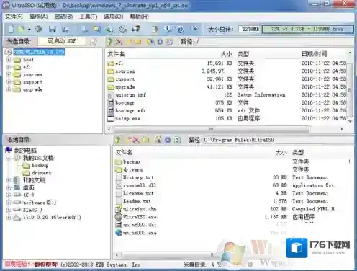Select the network drive work(Y:) node
This screenshot has width=357, height=271.
(x=52, y=217)
